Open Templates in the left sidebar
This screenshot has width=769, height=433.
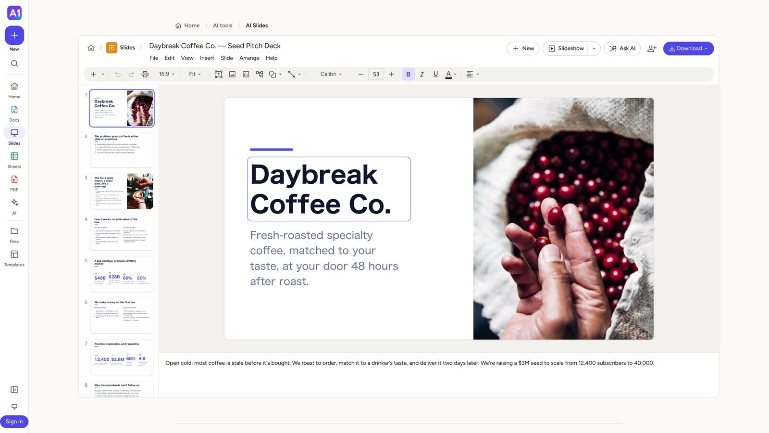(x=14, y=258)
